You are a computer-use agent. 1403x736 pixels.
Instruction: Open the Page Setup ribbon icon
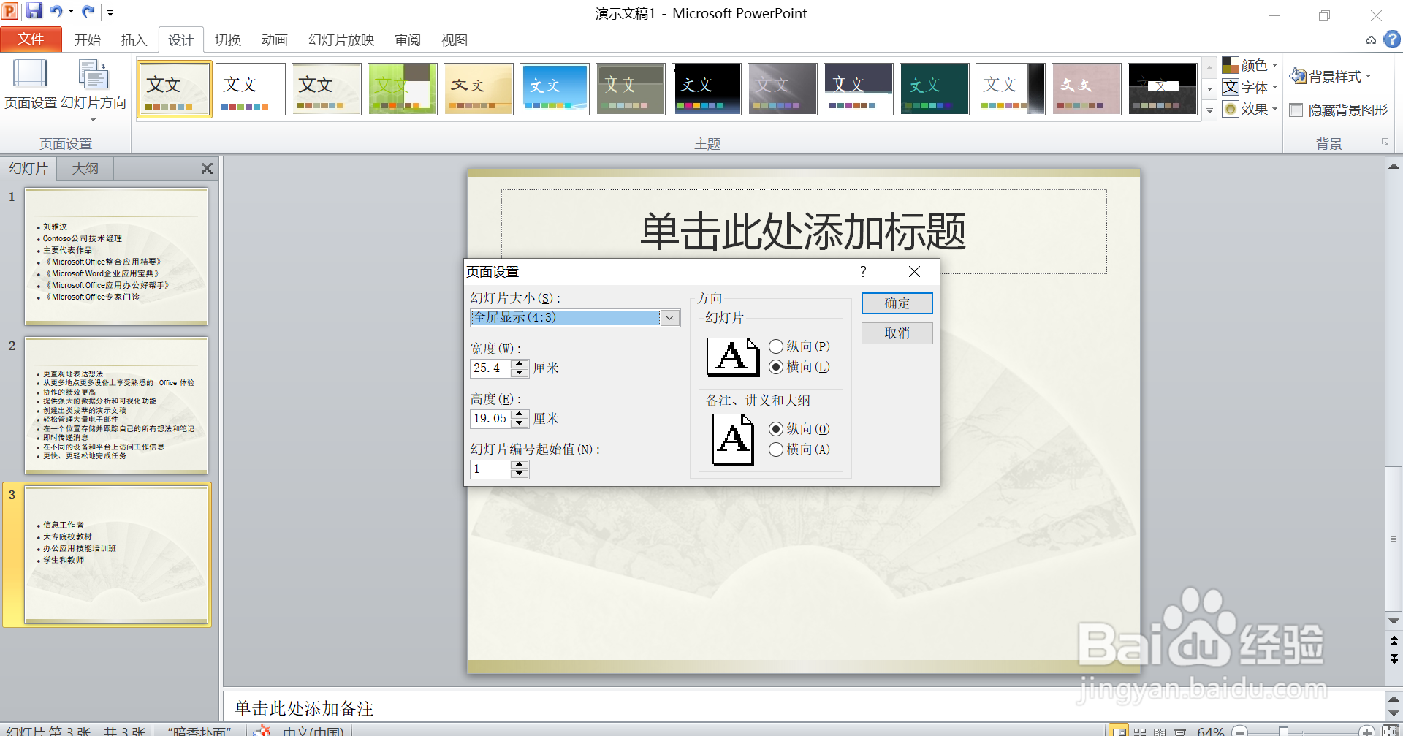(x=30, y=86)
